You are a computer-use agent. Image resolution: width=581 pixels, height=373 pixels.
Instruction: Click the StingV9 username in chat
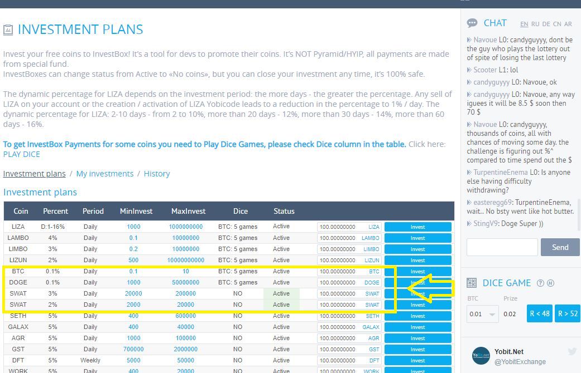tap(486, 223)
